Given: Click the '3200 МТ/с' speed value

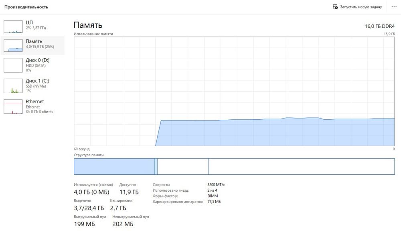Looking at the screenshot, I should pyautogui.click(x=217, y=185).
